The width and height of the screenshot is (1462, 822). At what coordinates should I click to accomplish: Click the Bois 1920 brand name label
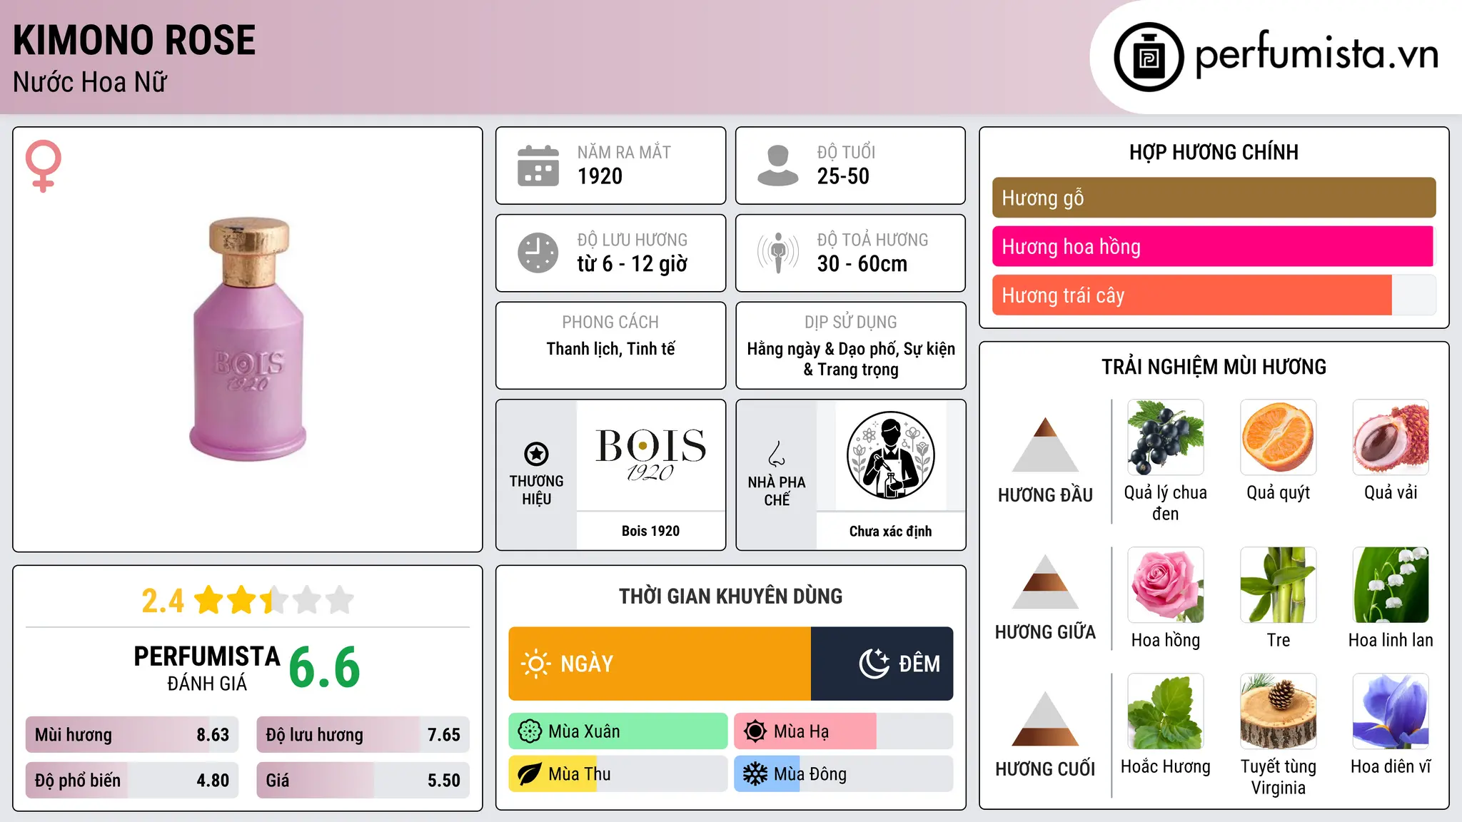[x=650, y=531]
